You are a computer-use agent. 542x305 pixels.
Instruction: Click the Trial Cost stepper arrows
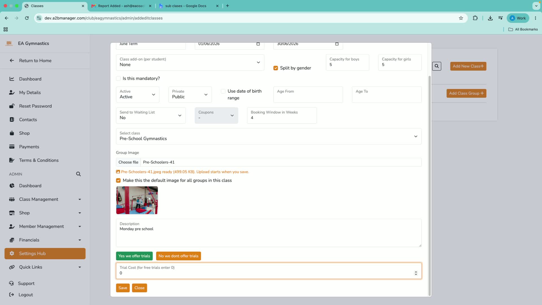coord(416,273)
